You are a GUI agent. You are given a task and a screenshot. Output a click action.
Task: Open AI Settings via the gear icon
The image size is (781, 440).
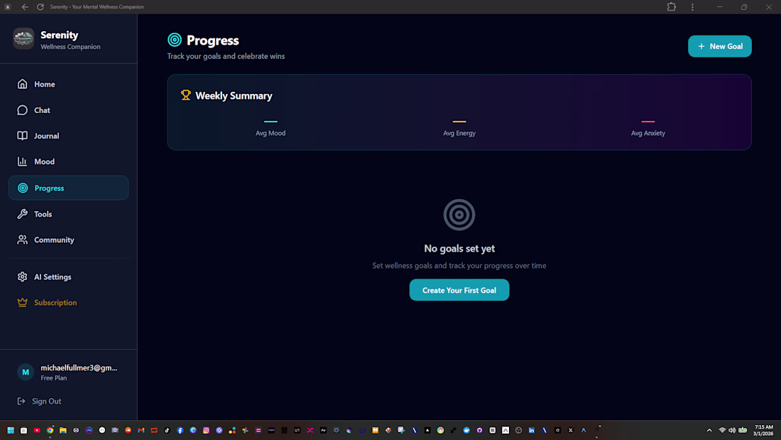23,277
